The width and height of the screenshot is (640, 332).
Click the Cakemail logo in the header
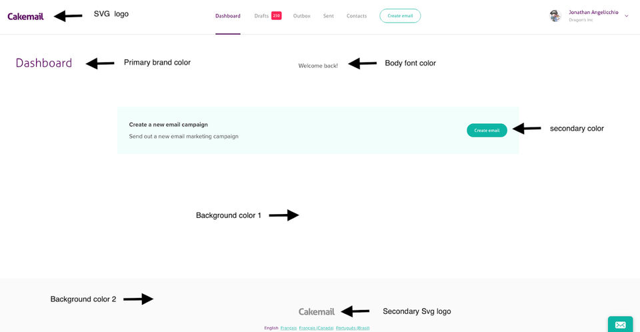click(x=26, y=16)
